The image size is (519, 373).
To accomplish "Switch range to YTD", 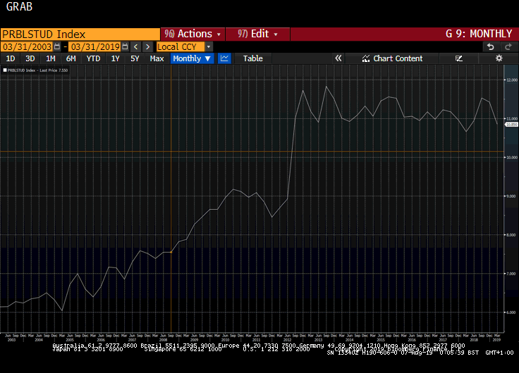I will point(93,58).
